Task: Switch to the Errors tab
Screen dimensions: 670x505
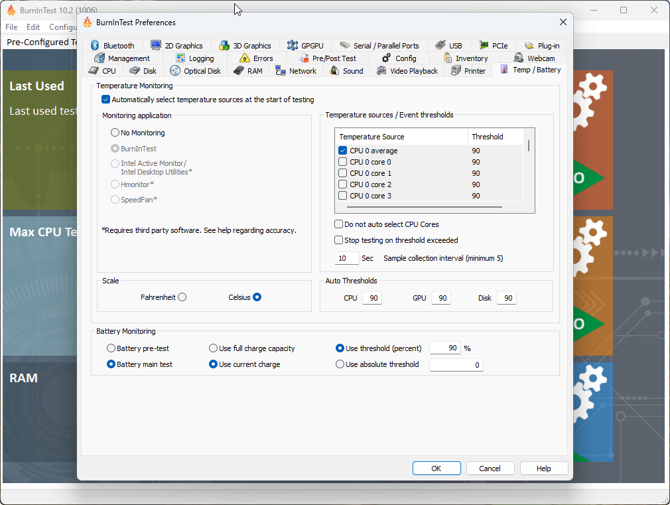Action: coord(256,58)
